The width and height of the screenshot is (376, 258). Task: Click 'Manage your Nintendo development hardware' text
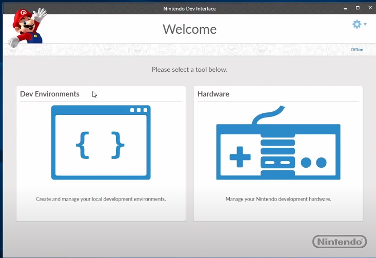coord(278,199)
